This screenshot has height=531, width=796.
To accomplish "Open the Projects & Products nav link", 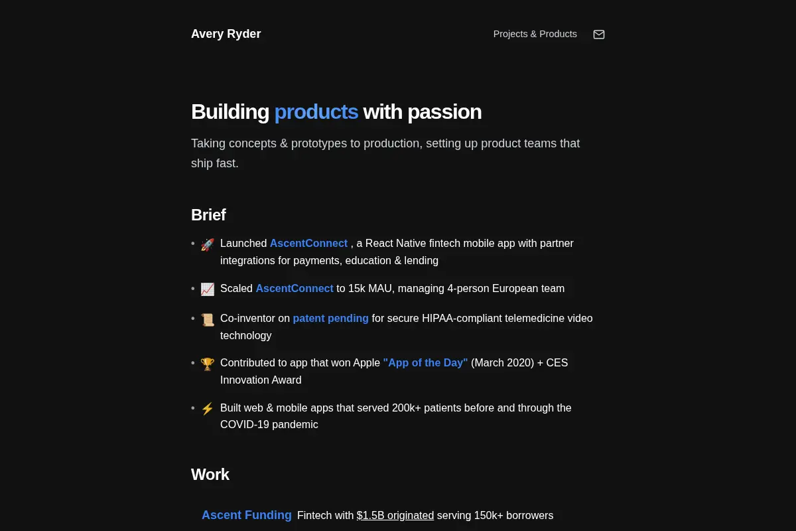I will point(535,34).
